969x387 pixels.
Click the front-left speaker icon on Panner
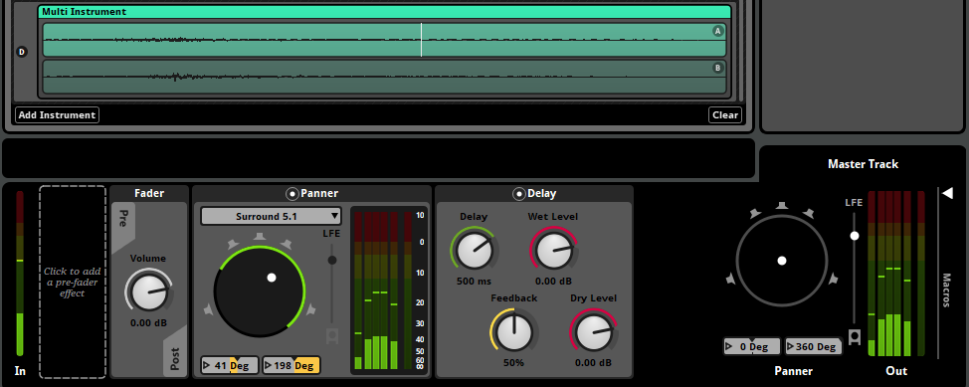pos(233,244)
